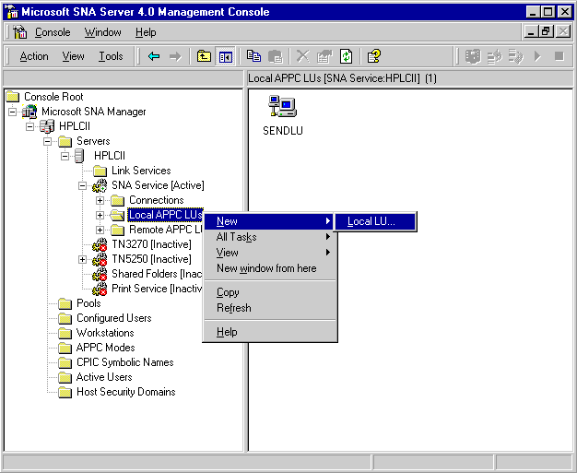
Task: Open All Tasks in the context menu
Action: click(237, 237)
